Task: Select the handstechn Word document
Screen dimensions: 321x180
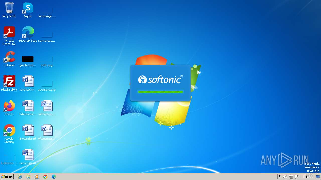Action: point(28,83)
